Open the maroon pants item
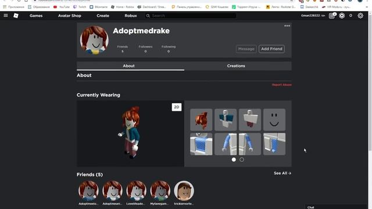This screenshot has width=372, height=209. click(x=250, y=120)
